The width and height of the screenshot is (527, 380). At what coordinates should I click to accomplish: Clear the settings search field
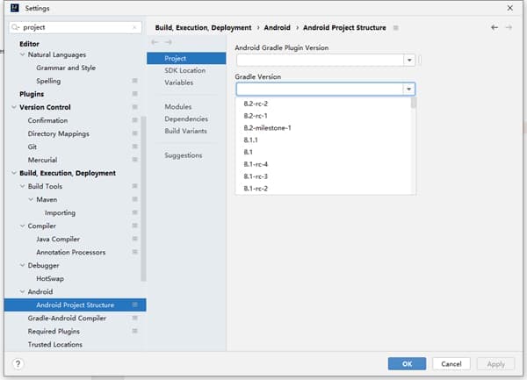pyautogui.click(x=134, y=27)
